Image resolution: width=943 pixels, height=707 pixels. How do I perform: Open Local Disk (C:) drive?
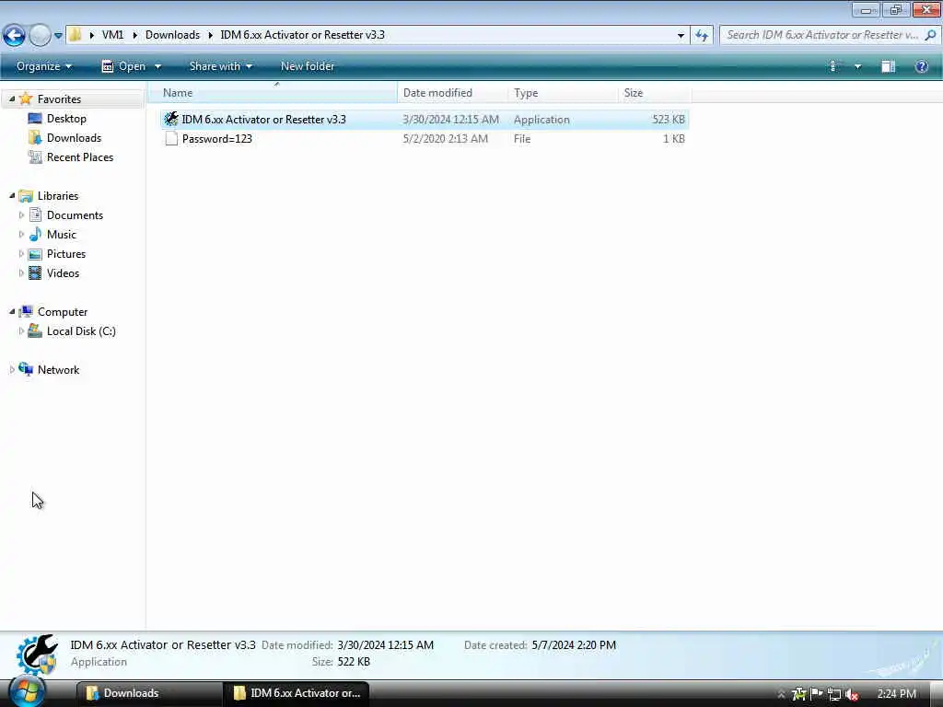point(81,331)
